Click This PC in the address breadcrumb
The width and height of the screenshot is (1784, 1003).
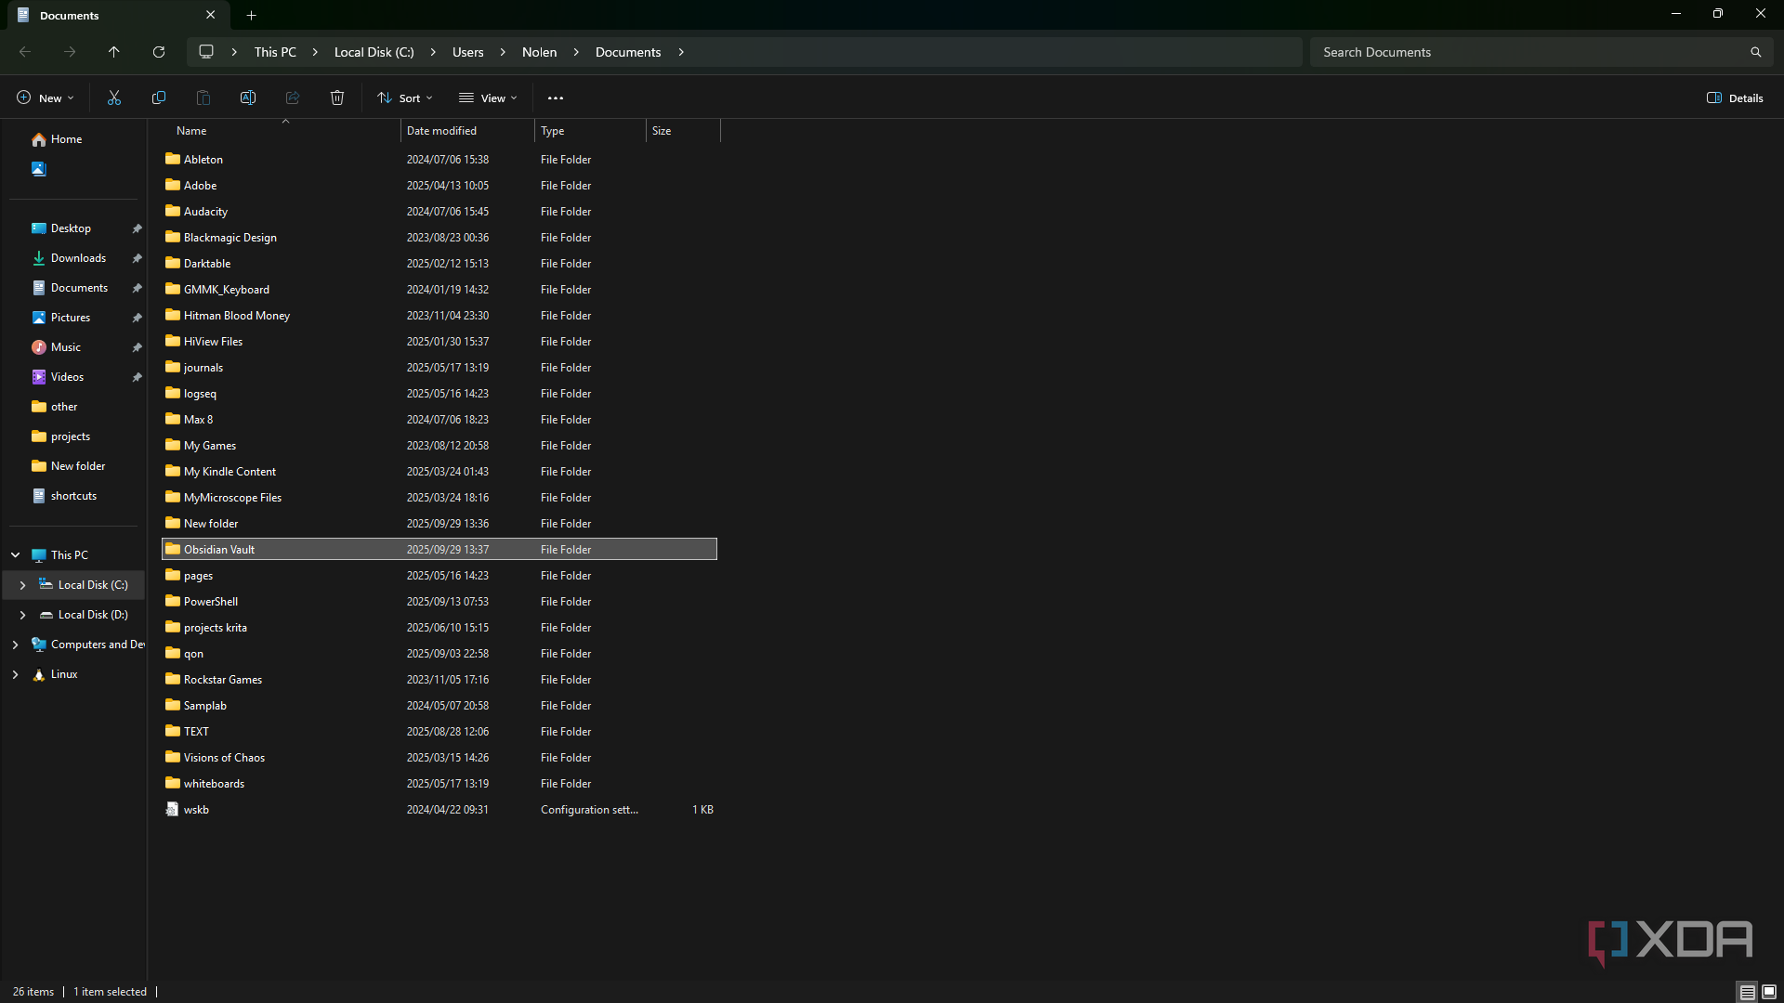pyautogui.click(x=275, y=52)
